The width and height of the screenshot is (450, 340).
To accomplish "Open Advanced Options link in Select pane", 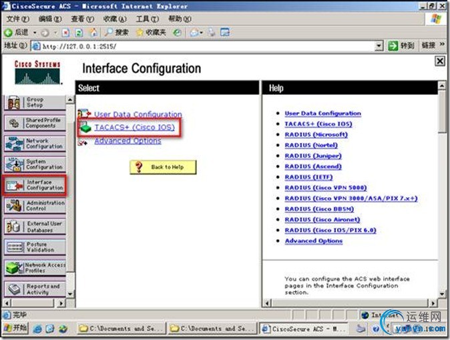I will point(128,141).
